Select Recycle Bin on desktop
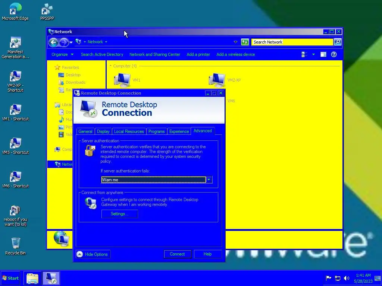This screenshot has width=382, height=286. (15, 246)
